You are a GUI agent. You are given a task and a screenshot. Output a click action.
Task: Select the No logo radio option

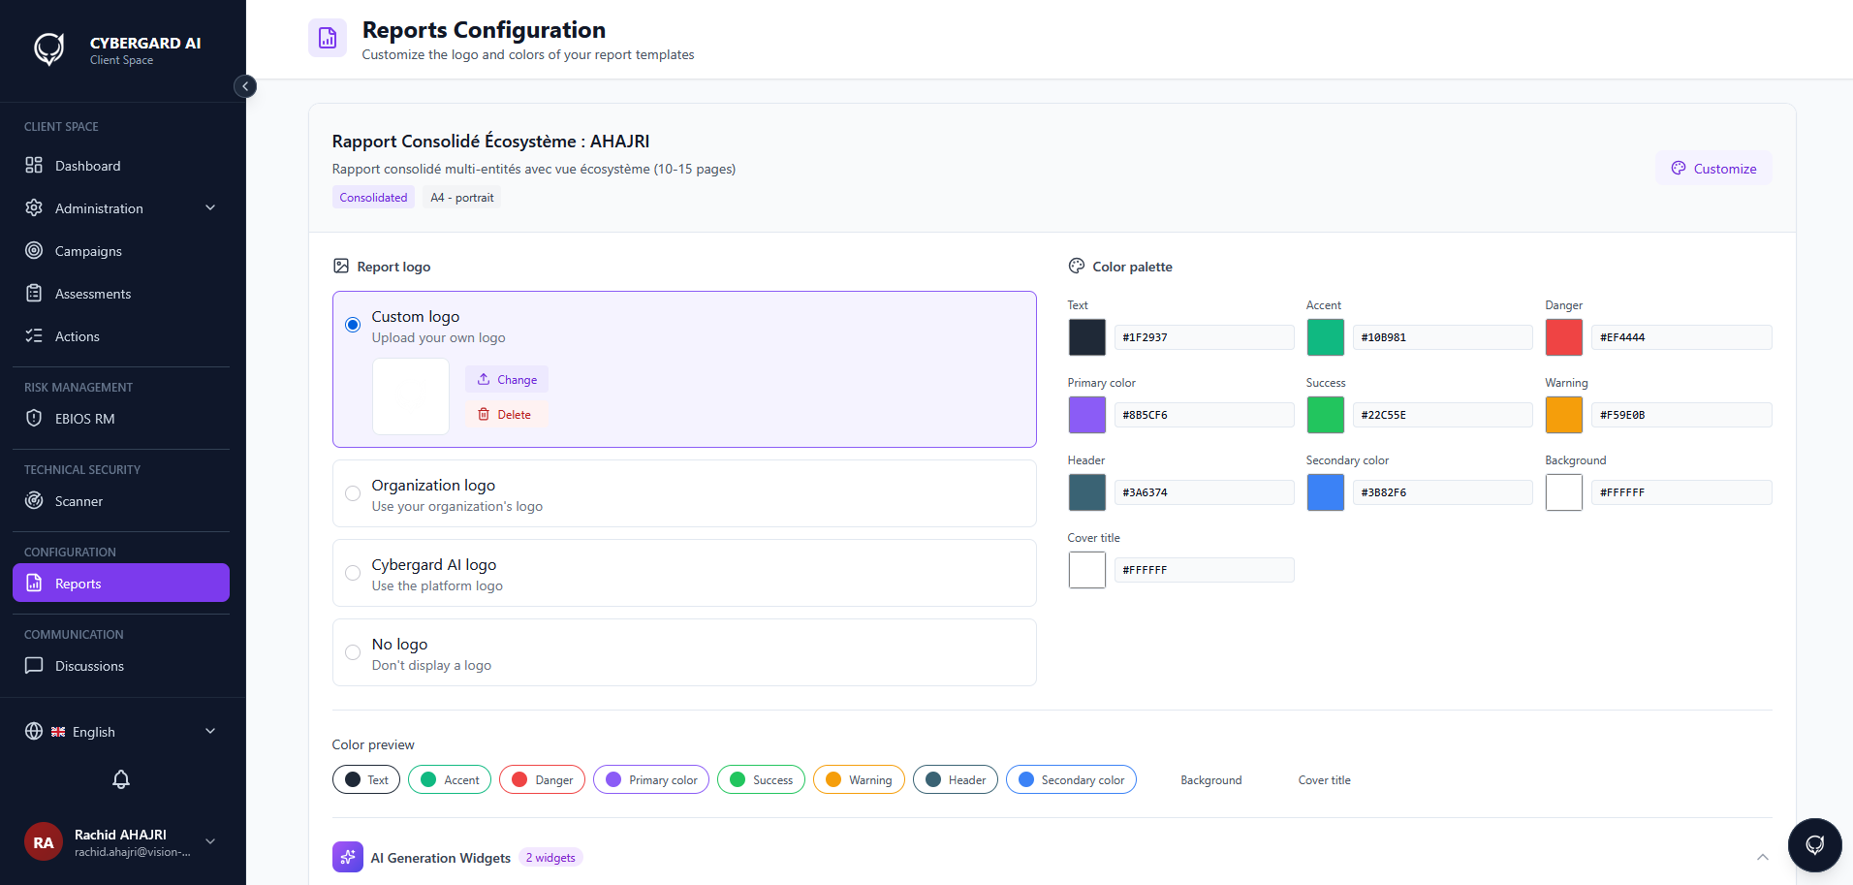(x=353, y=652)
